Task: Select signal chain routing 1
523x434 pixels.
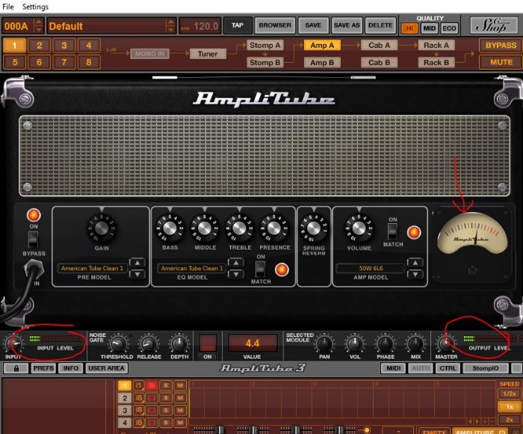Action: [14, 46]
